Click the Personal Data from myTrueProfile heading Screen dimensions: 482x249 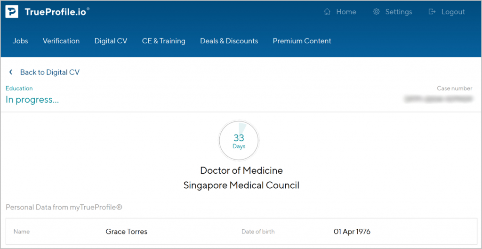tap(64, 207)
